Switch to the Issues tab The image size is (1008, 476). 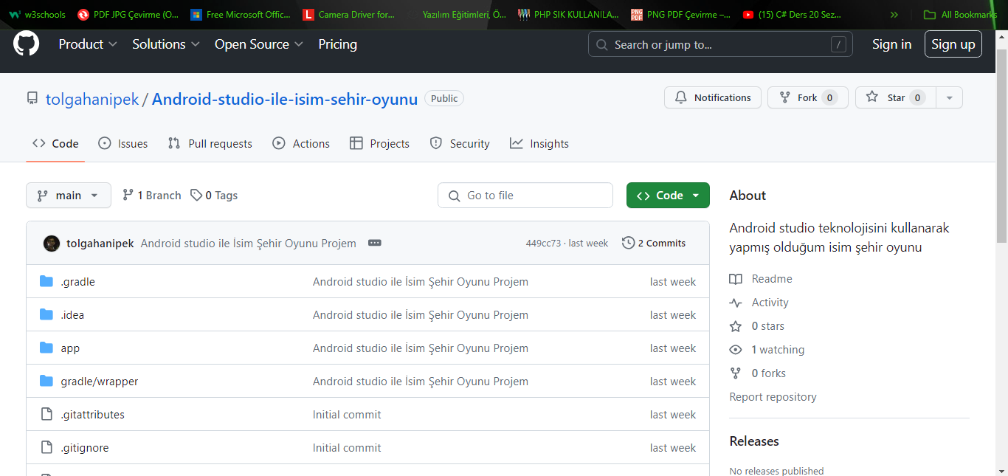123,144
